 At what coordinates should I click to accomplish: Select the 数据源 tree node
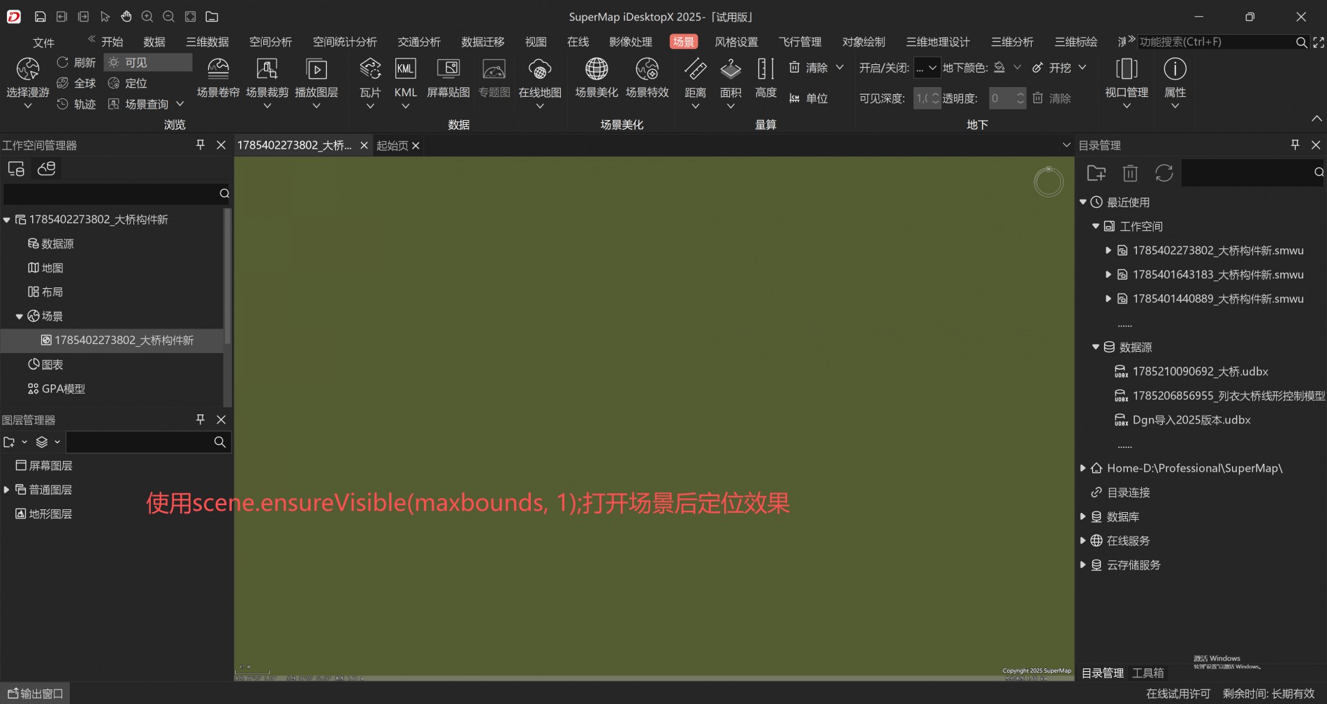click(50, 244)
